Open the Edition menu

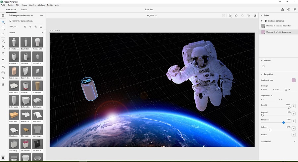tap(11, 5)
